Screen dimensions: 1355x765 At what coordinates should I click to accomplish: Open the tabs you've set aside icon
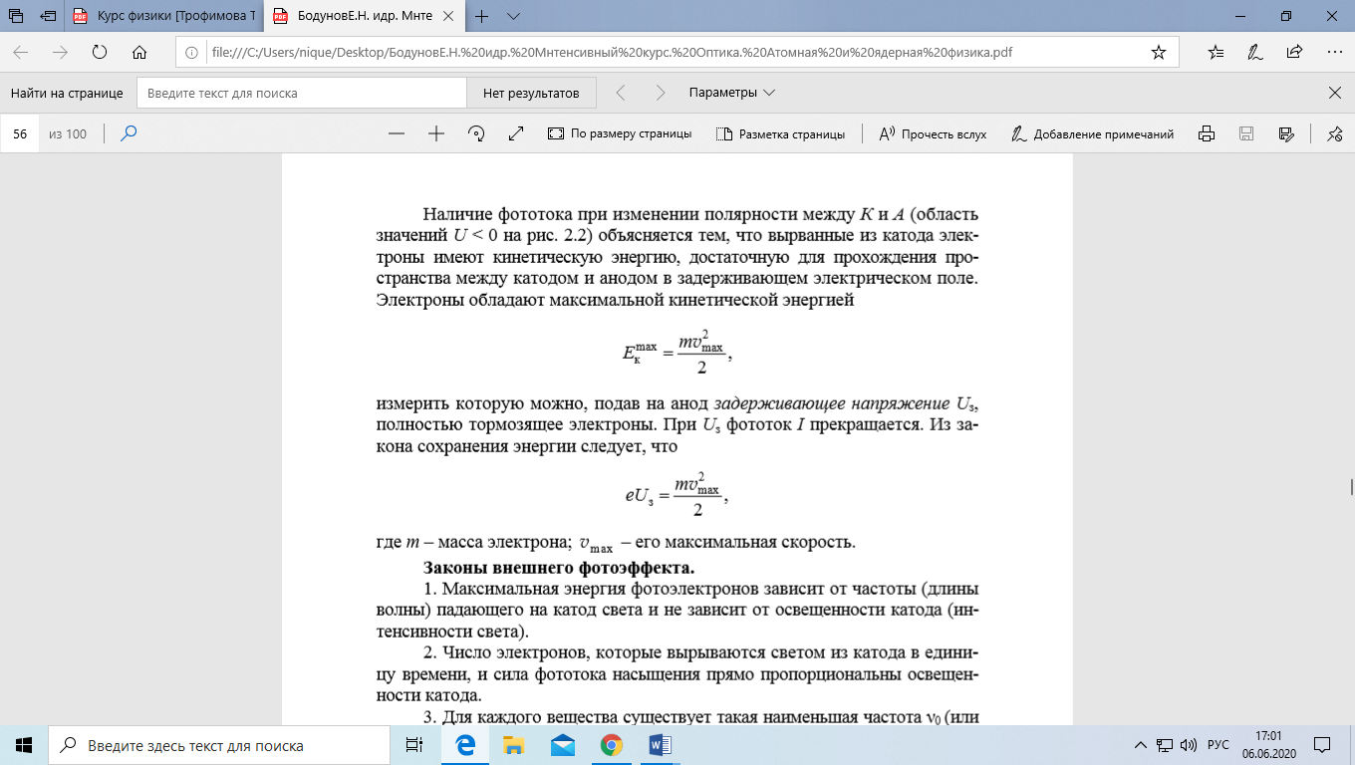click(x=16, y=16)
